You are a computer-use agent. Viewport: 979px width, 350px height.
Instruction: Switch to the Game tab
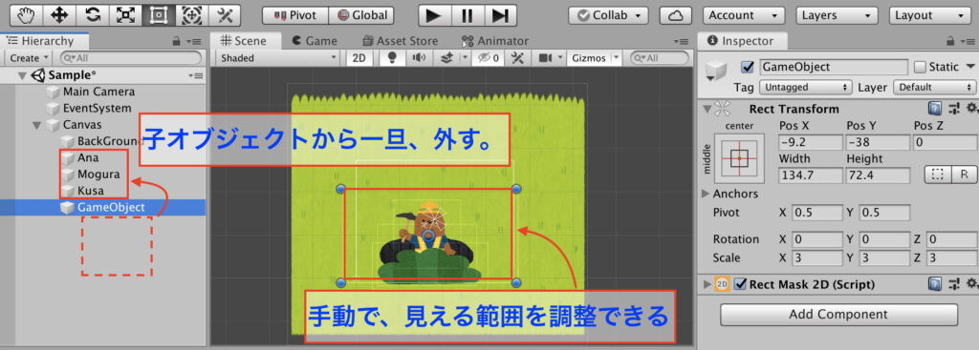[x=315, y=41]
